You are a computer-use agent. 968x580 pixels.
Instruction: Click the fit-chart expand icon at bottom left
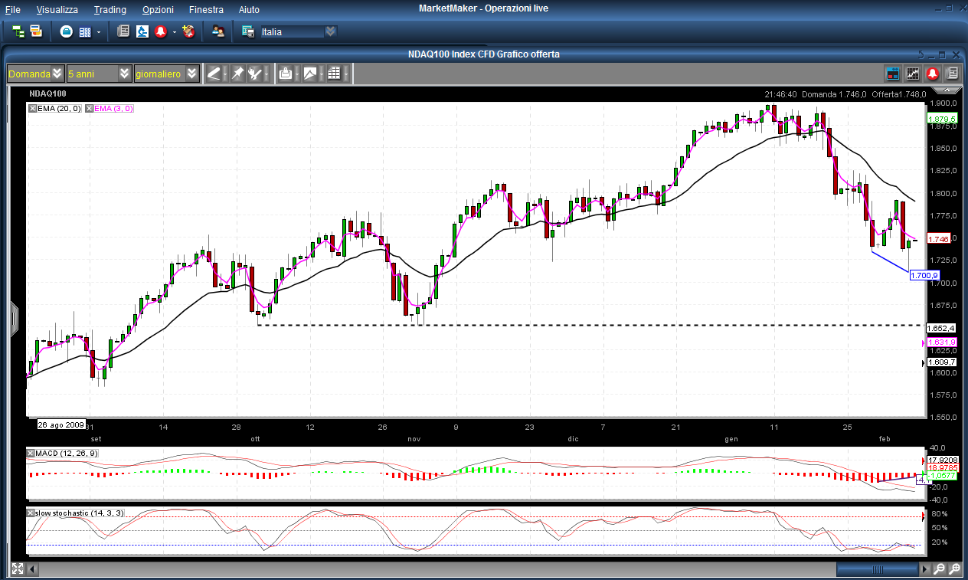pos(17,569)
